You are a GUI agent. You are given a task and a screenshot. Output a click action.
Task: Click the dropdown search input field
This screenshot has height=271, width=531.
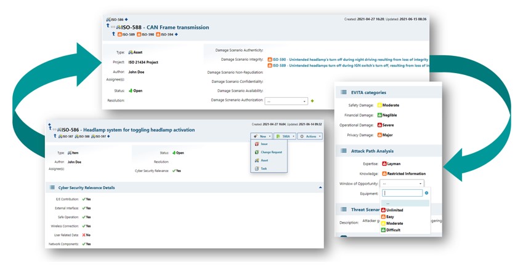pos(402,193)
